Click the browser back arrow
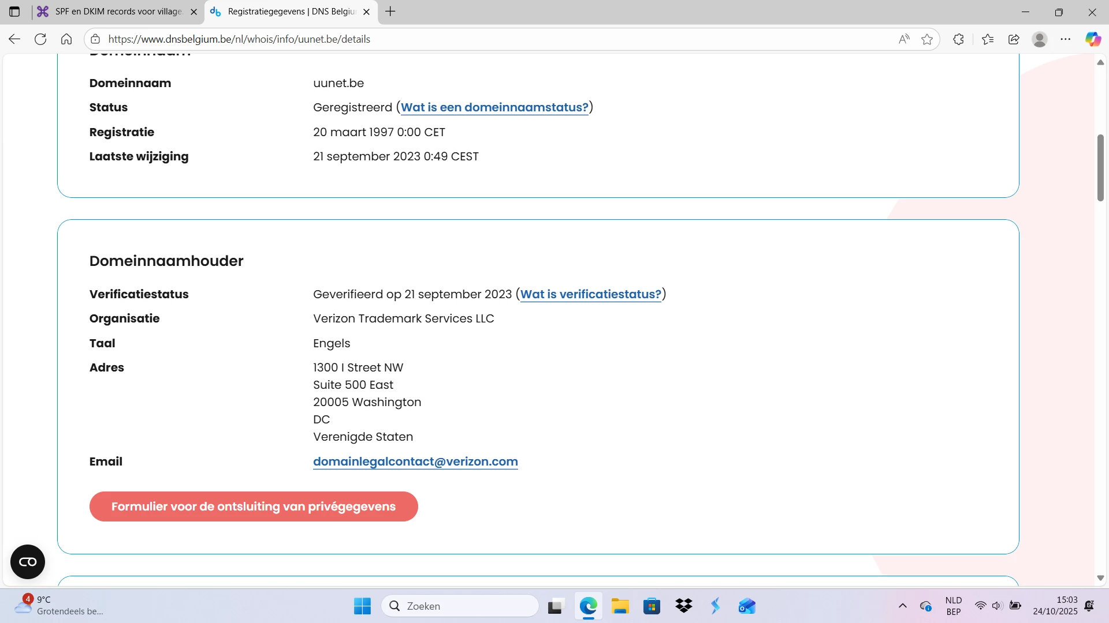 [x=14, y=39]
